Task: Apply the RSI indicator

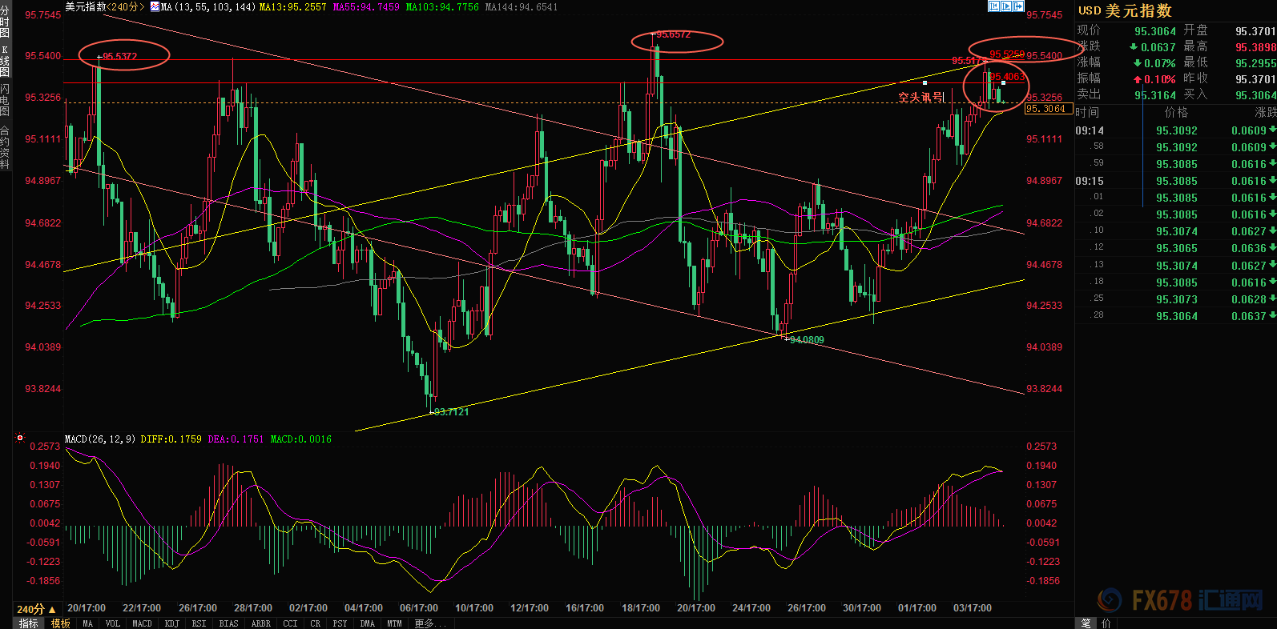Action: [x=199, y=623]
